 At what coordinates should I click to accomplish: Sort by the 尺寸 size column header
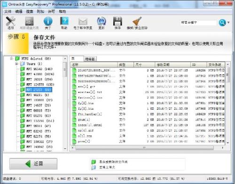pyautogui.click(x=144, y=64)
